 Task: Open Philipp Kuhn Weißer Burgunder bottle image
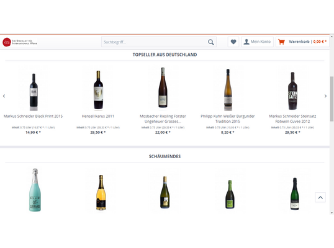(x=228, y=89)
